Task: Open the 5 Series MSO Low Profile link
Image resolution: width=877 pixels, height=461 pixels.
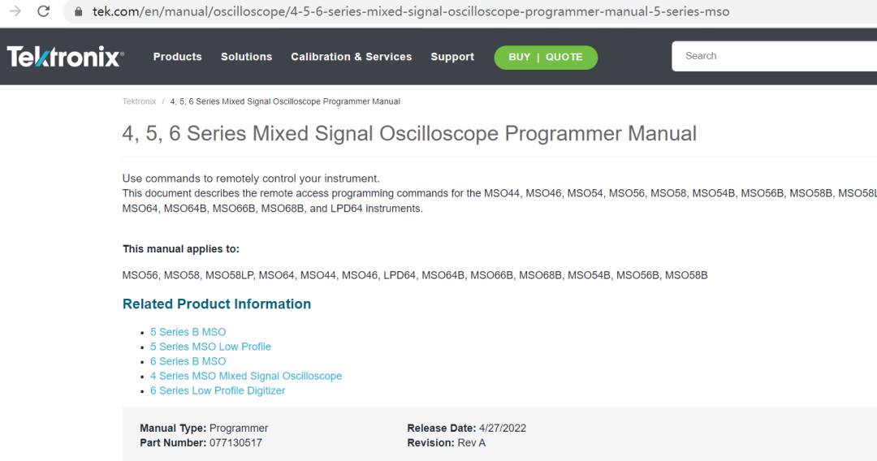Action: [210, 347]
